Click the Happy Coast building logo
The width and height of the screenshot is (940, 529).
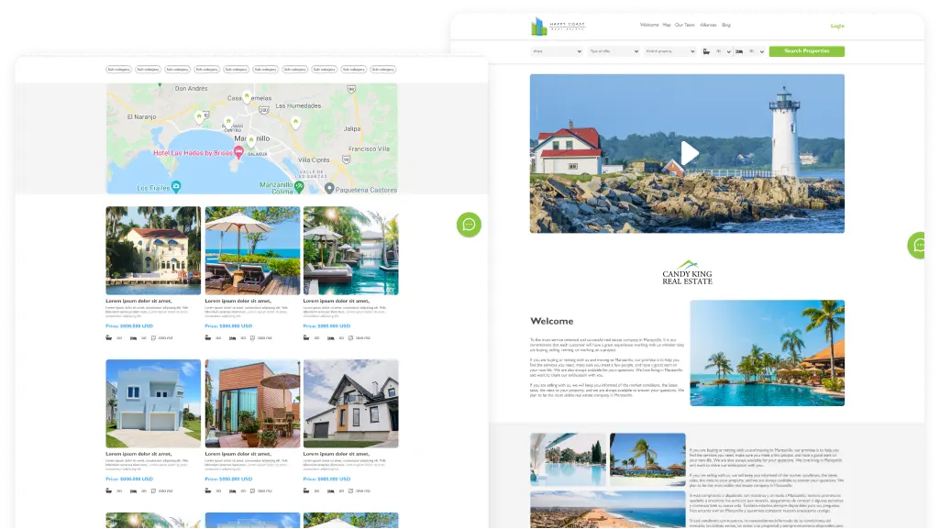click(558, 27)
